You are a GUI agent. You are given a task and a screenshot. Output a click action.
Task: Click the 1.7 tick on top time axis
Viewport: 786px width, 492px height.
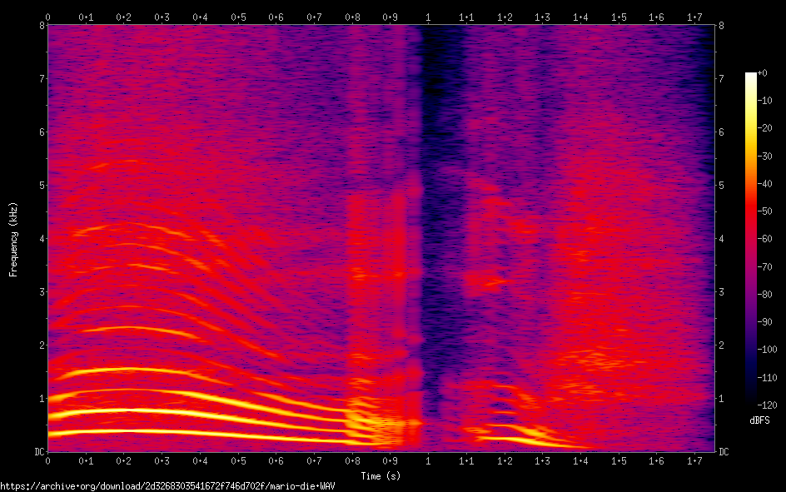click(x=694, y=17)
